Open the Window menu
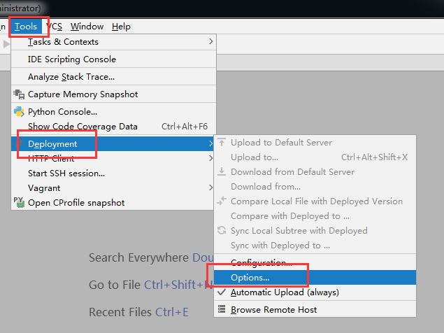The height and width of the screenshot is (333, 444). [x=87, y=27]
